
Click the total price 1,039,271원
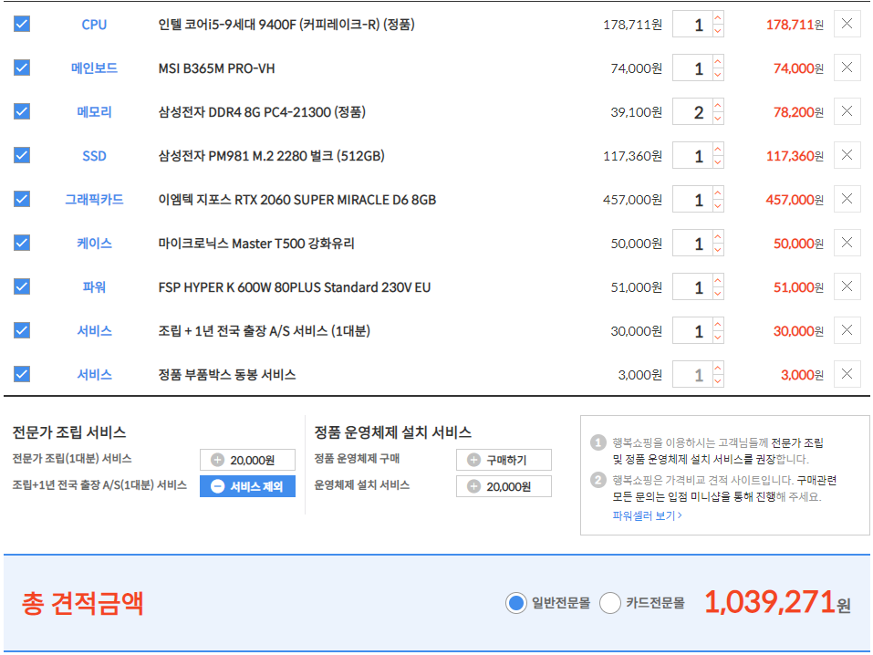tap(777, 603)
